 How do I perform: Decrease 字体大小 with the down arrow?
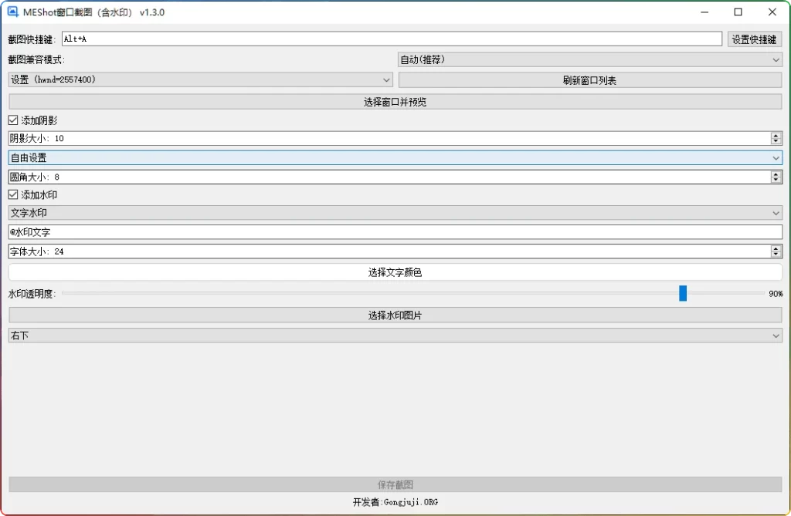tap(776, 255)
